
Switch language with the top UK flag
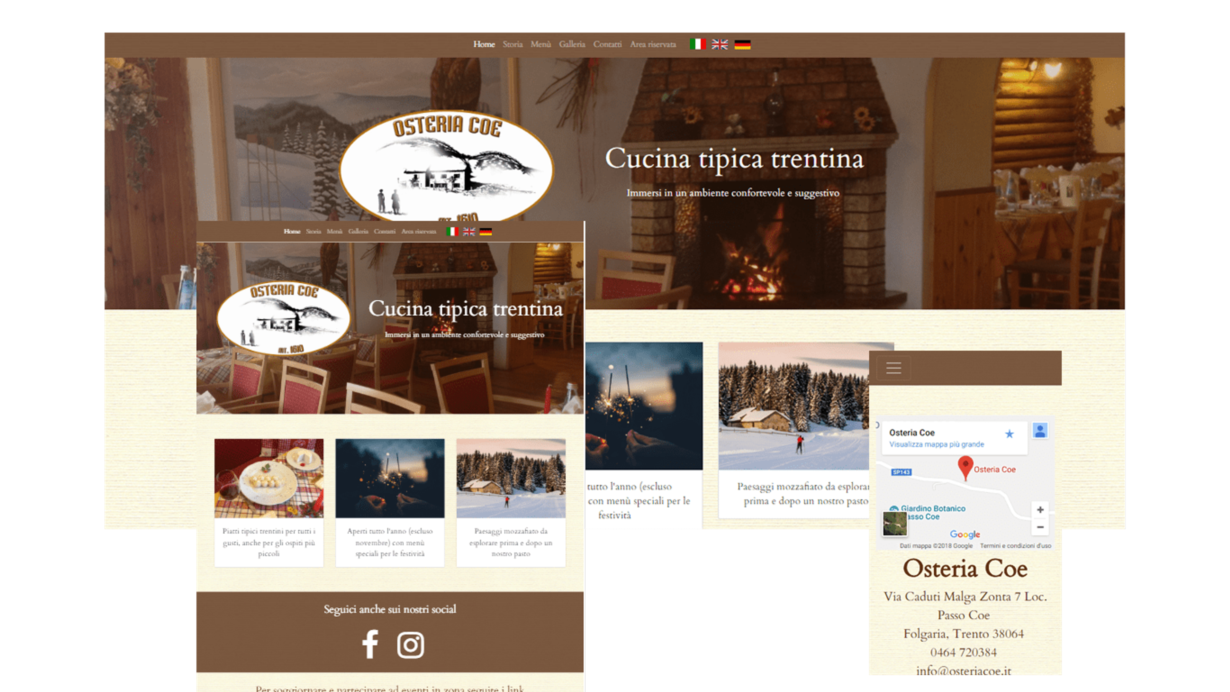pos(719,45)
